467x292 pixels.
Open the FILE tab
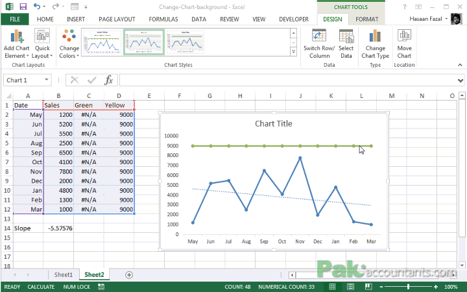(x=14, y=19)
